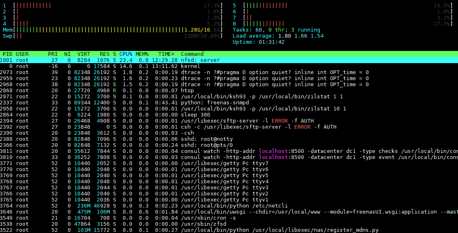This screenshot has width=458, height=233.
Task: Sort by the VIRT column header
Action: [84, 54]
